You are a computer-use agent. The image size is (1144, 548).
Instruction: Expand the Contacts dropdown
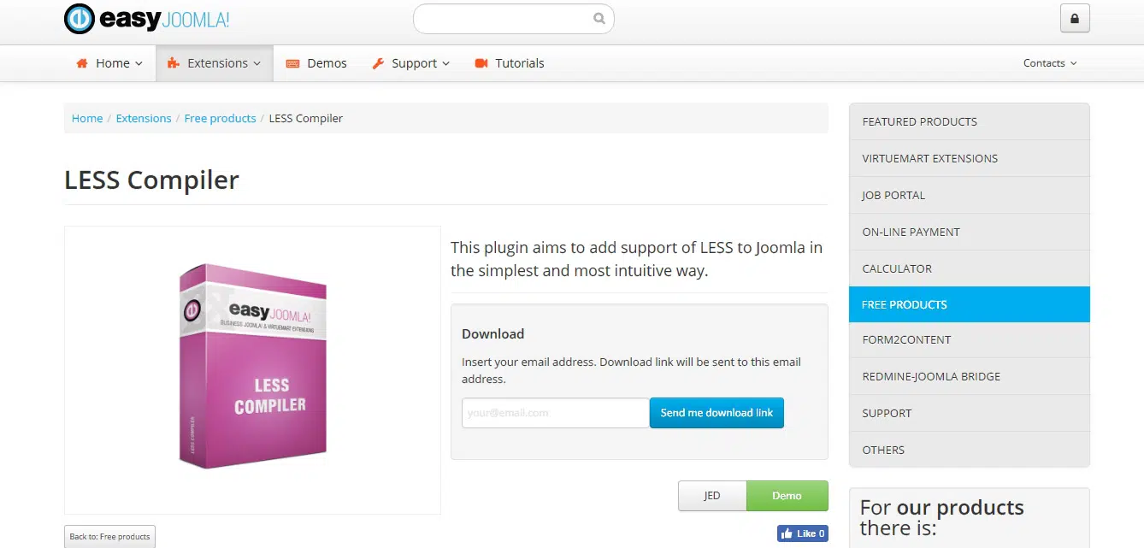pyautogui.click(x=1050, y=63)
